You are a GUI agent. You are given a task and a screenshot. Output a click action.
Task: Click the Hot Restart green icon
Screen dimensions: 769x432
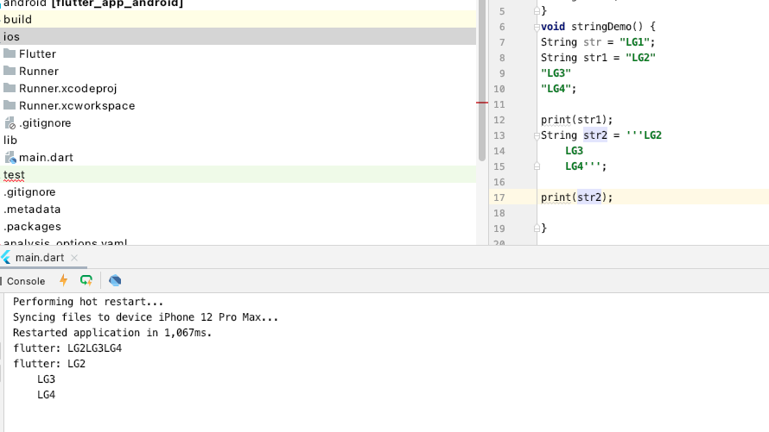pyautogui.click(x=86, y=280)
